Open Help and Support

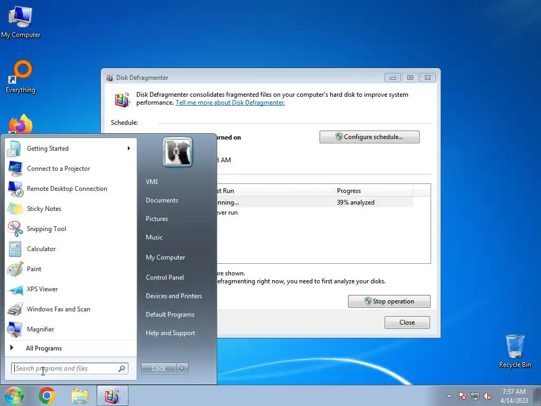pos(171,333)
